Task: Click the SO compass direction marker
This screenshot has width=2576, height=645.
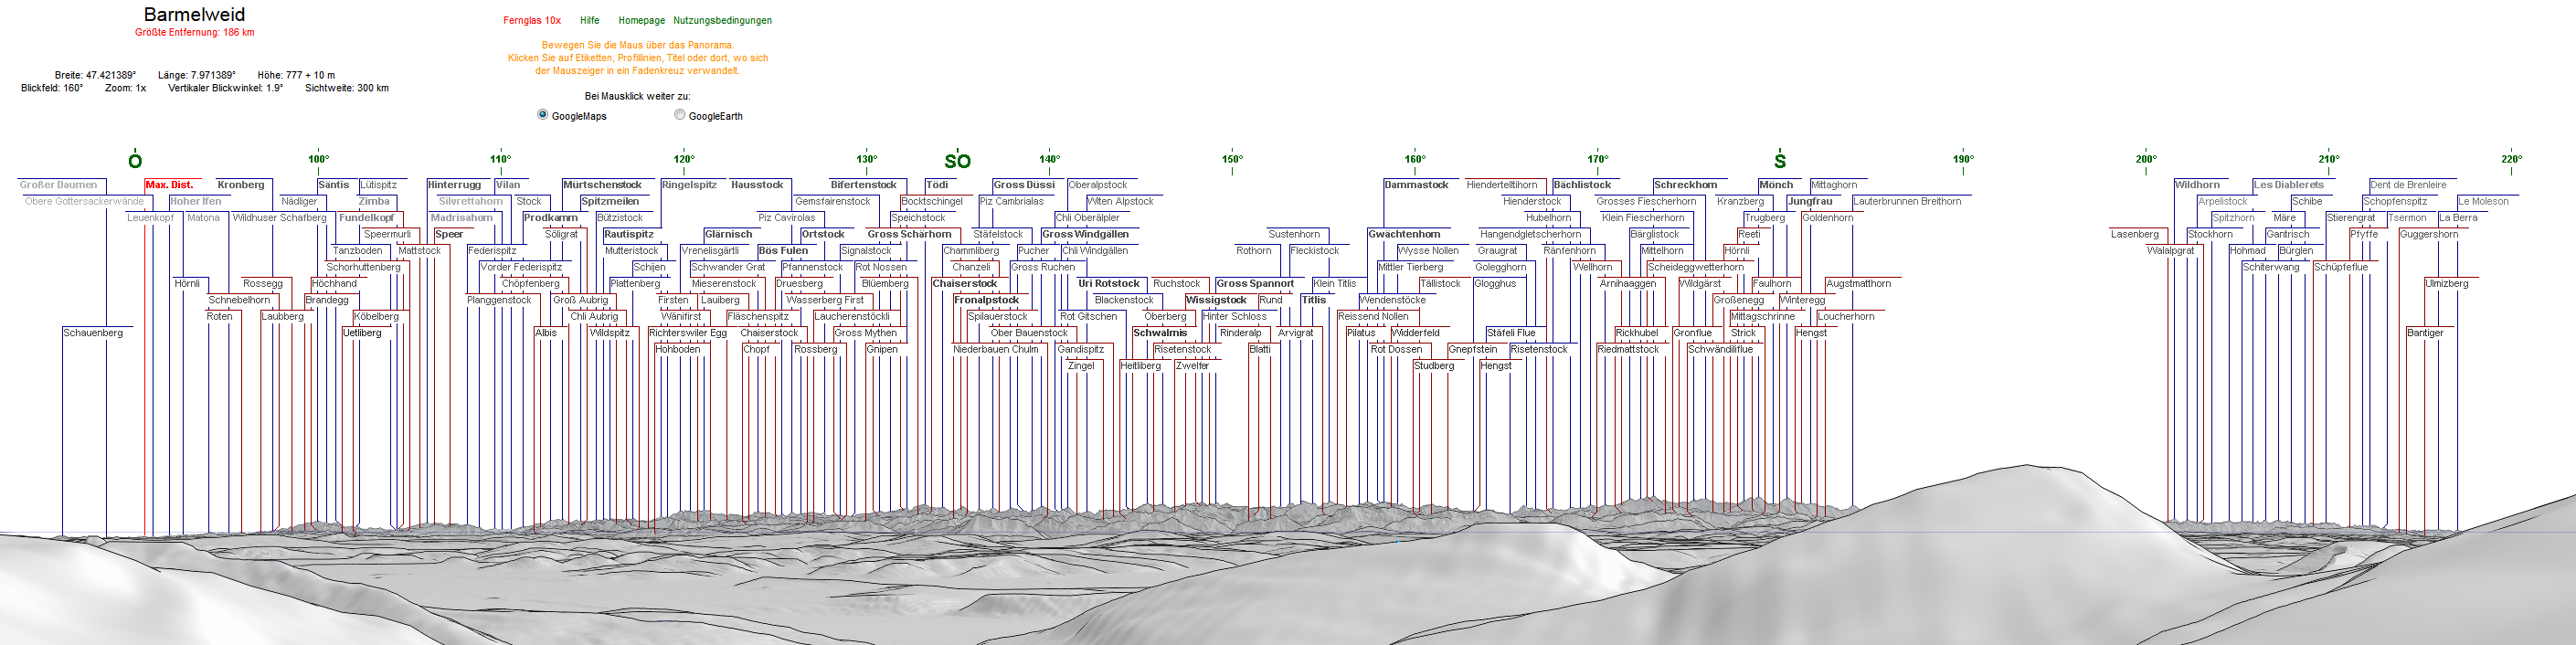Action: (x=957, y=161)
